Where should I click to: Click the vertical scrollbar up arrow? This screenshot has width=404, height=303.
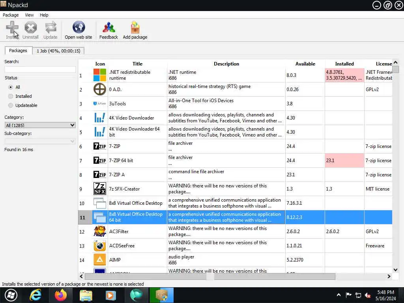395,63
